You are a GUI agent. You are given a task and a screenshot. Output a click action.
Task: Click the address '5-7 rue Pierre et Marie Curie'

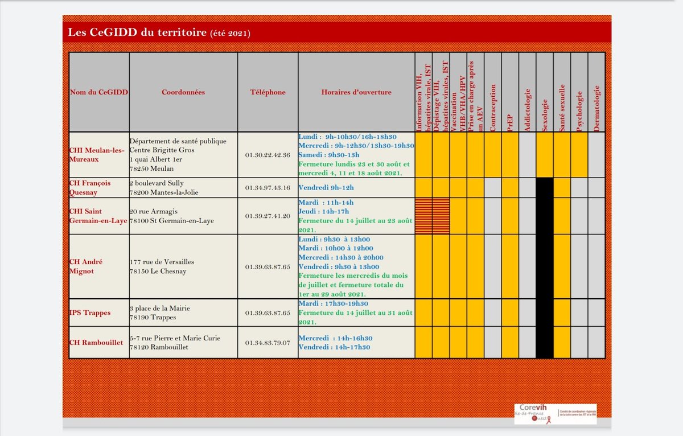174,338
